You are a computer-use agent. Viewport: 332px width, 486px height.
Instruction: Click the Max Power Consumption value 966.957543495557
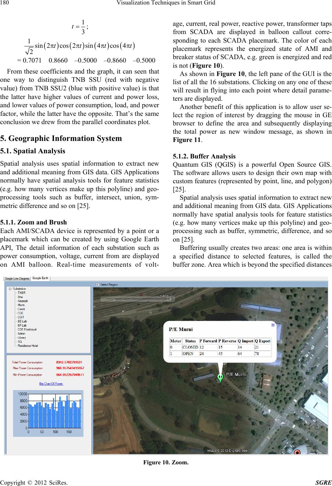(70, 368)
